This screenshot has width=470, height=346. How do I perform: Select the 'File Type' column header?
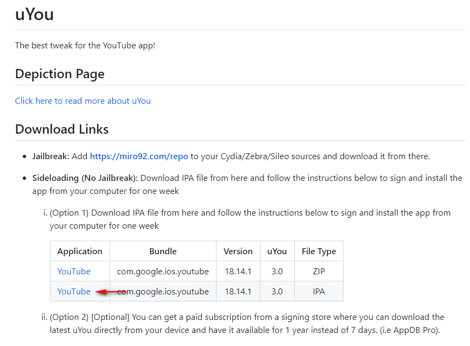319,251
